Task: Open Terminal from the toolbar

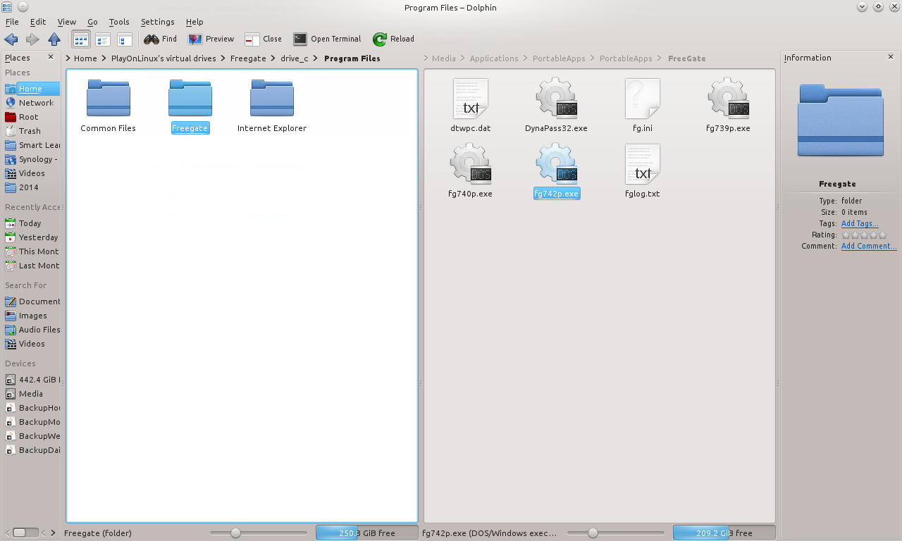Action: (x=327, y=39)
